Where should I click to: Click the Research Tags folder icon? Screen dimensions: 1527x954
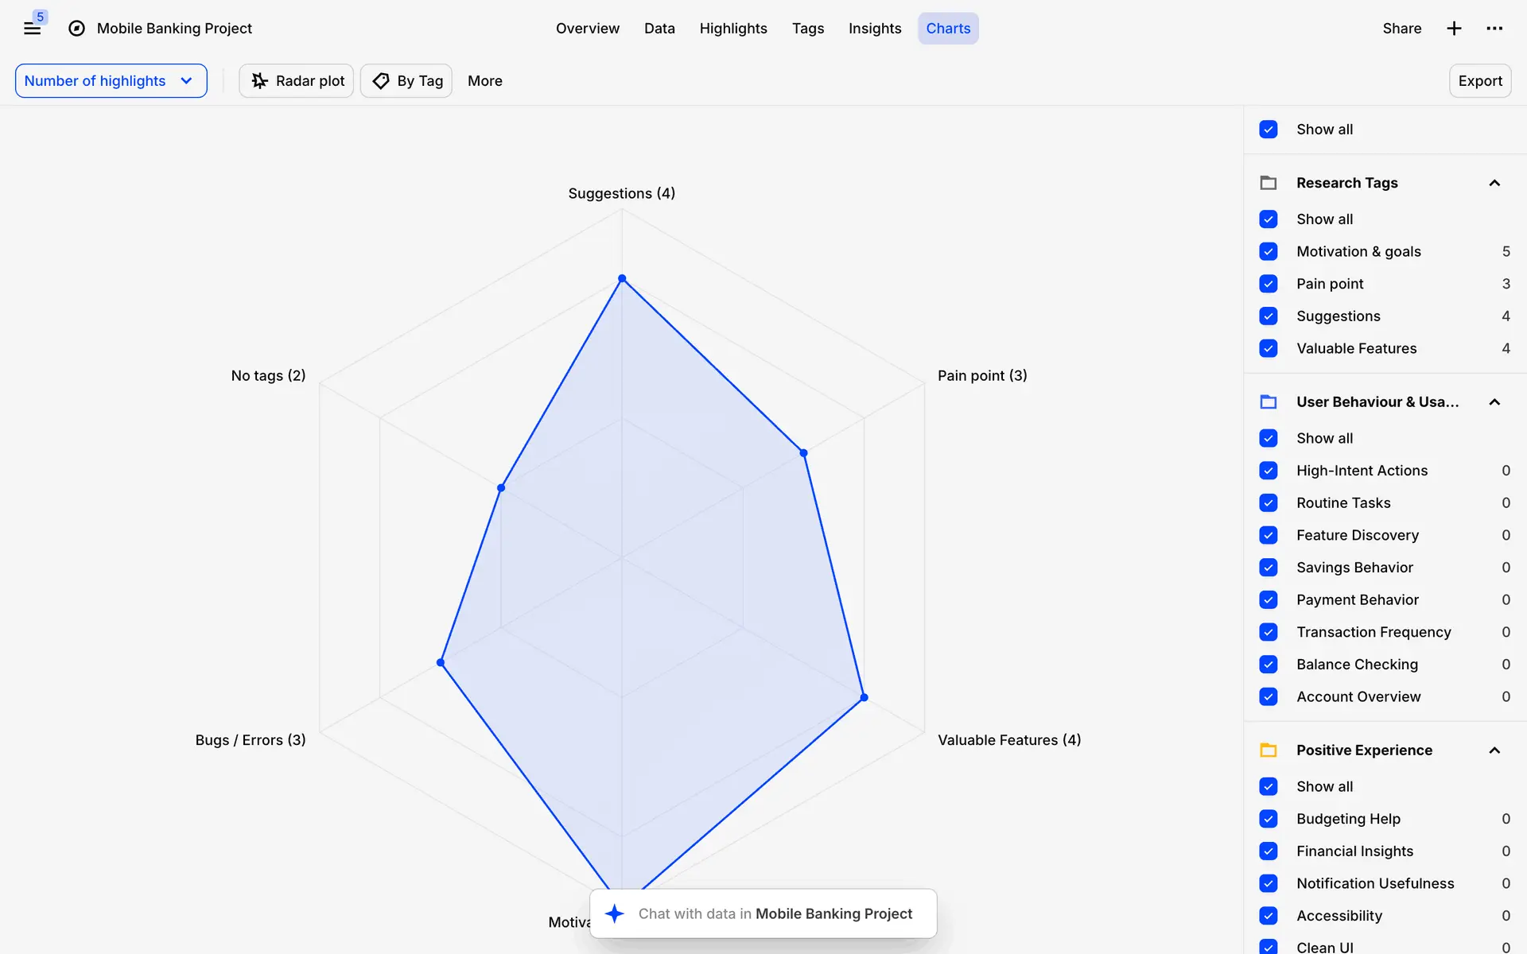[1269, 183]
